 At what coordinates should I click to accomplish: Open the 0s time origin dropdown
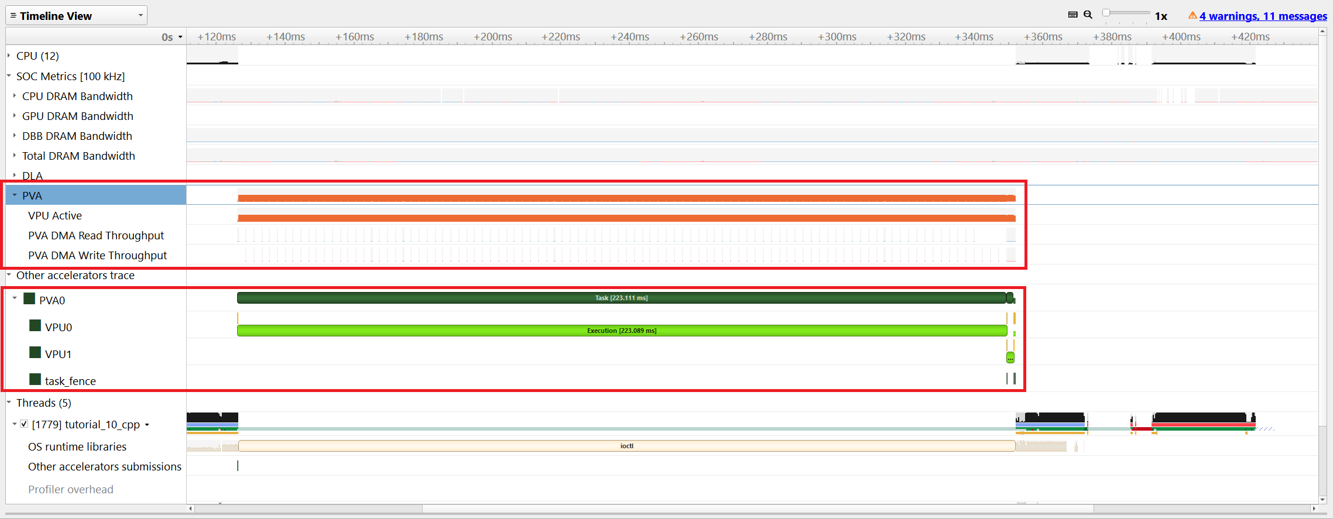[180, 37]
